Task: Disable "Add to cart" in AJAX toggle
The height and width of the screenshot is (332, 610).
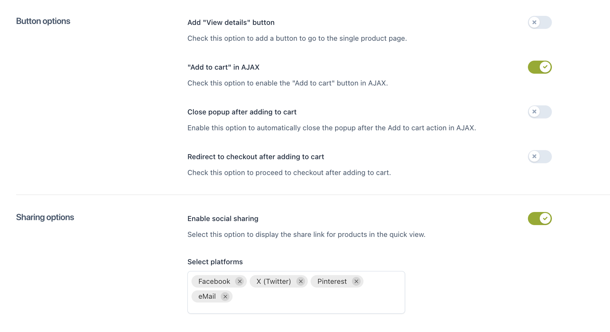Action: 540,67
